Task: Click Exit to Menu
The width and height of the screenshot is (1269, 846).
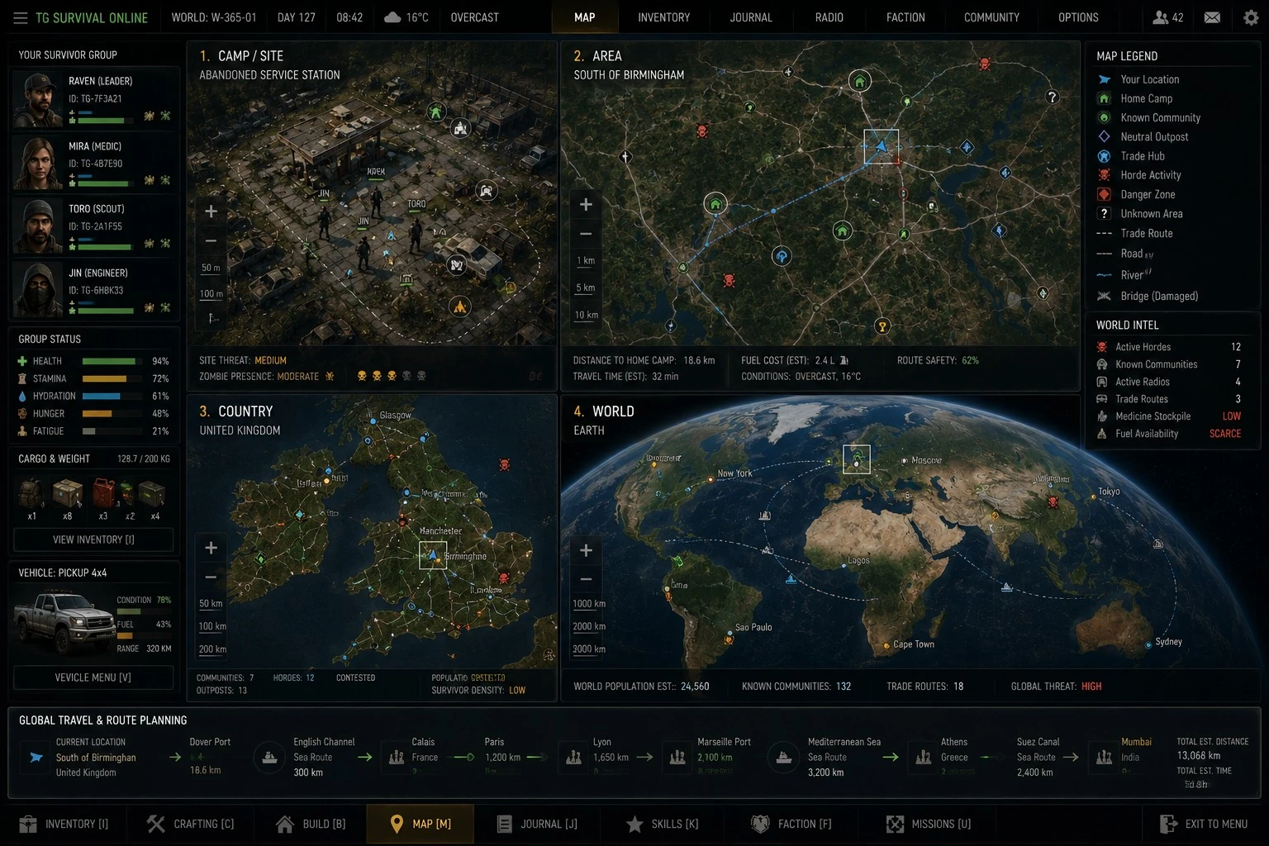Action: click(x=1205, y=825)
